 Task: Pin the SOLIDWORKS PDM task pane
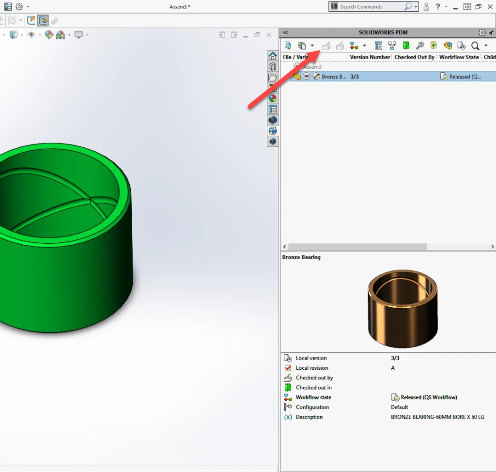(x=491, y=32)
